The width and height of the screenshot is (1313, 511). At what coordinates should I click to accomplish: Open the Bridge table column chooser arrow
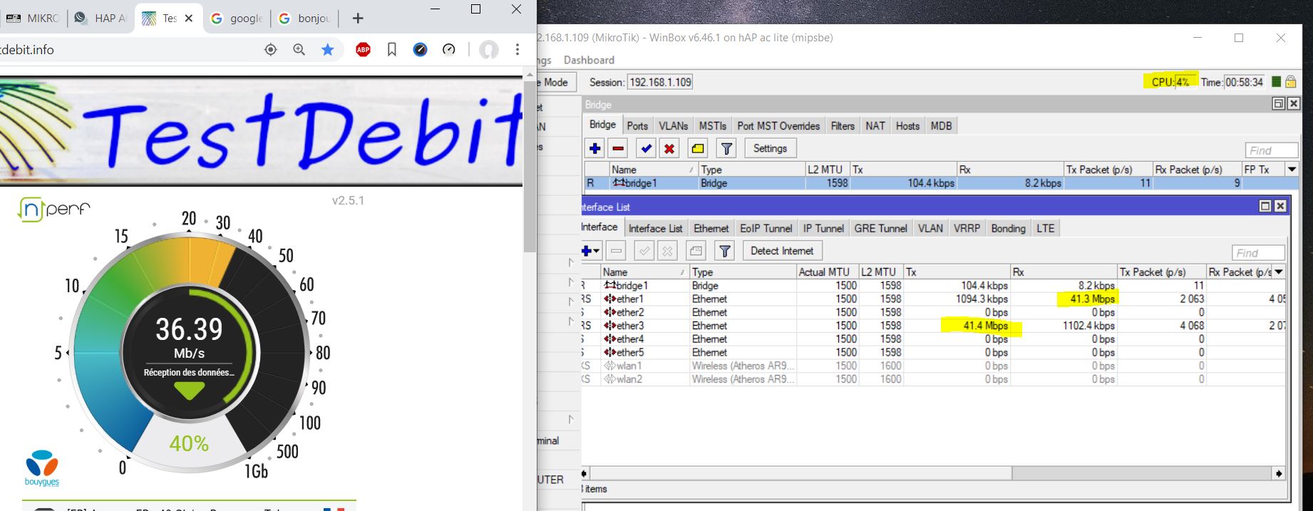(x=1292, y=170)
